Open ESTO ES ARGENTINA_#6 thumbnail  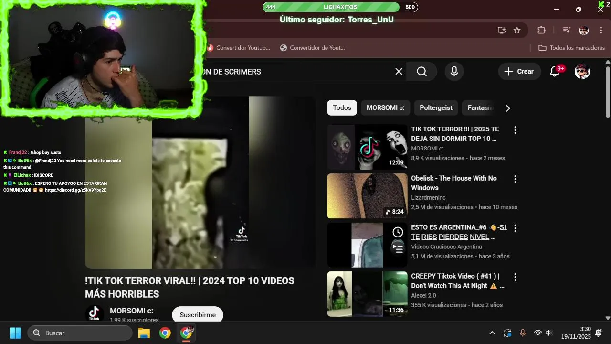point(367,245)
